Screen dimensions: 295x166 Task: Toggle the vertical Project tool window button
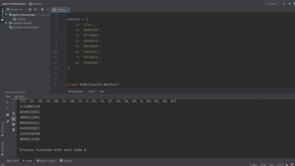pyautogui.click(x=2, y=15)
